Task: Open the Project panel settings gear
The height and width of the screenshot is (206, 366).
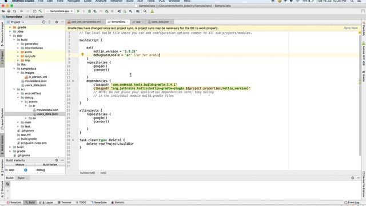Action: tap(57, 22)
